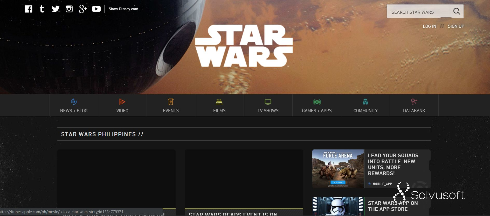Image resolution: width=490 pixels, height=216 pixels.
Task: Click the LOG IN link
Action: 430,26
